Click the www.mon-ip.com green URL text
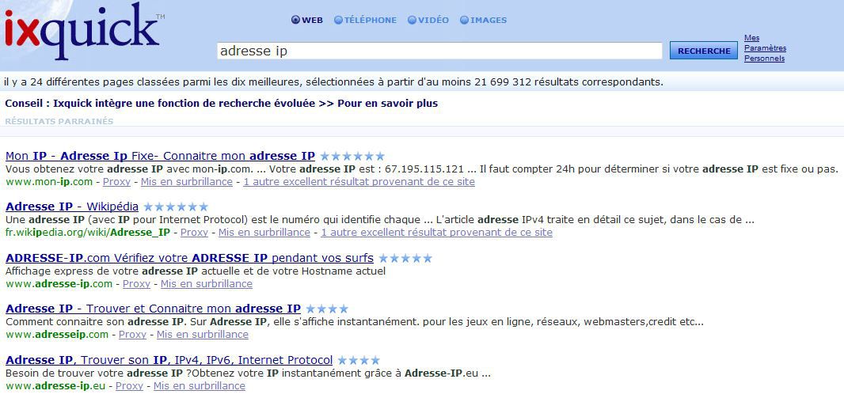The height and width of the screenshot is (398, 844). pos(49,182)
